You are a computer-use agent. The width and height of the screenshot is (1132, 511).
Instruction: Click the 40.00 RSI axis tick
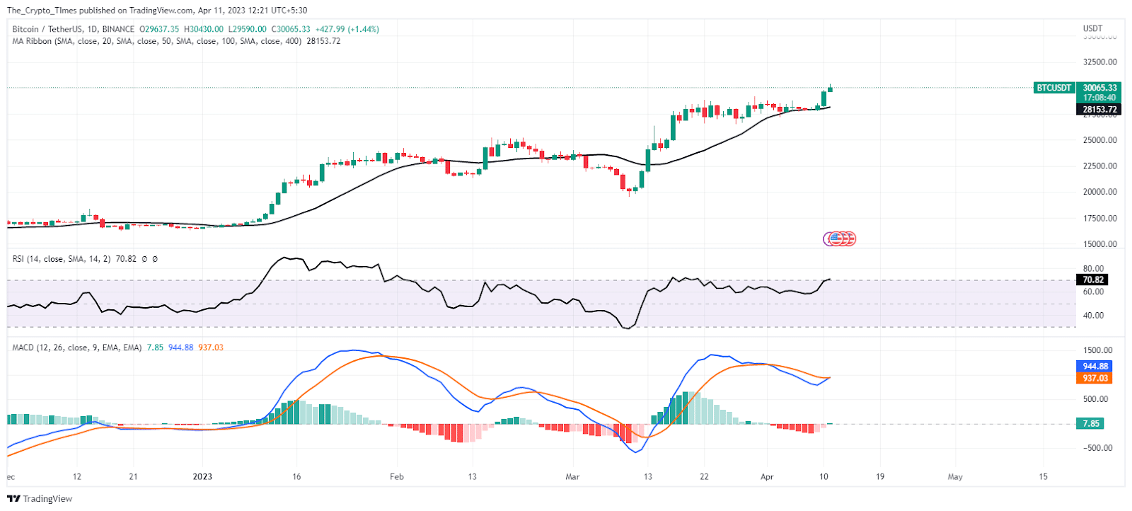click(x=1093, y=316)
